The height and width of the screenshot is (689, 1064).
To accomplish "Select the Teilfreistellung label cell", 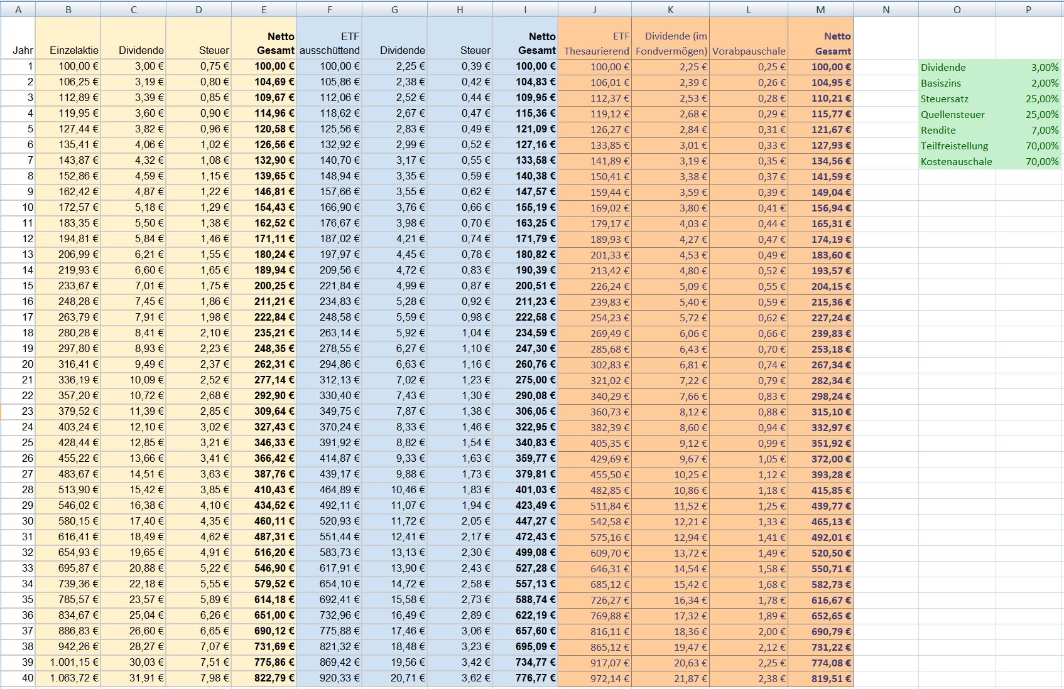I will (x=957, y=146).
